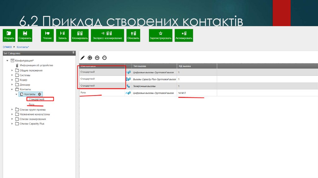Expand Списки Capacity Plus folder
Screen dimensions: 318x178
point(12,124)
